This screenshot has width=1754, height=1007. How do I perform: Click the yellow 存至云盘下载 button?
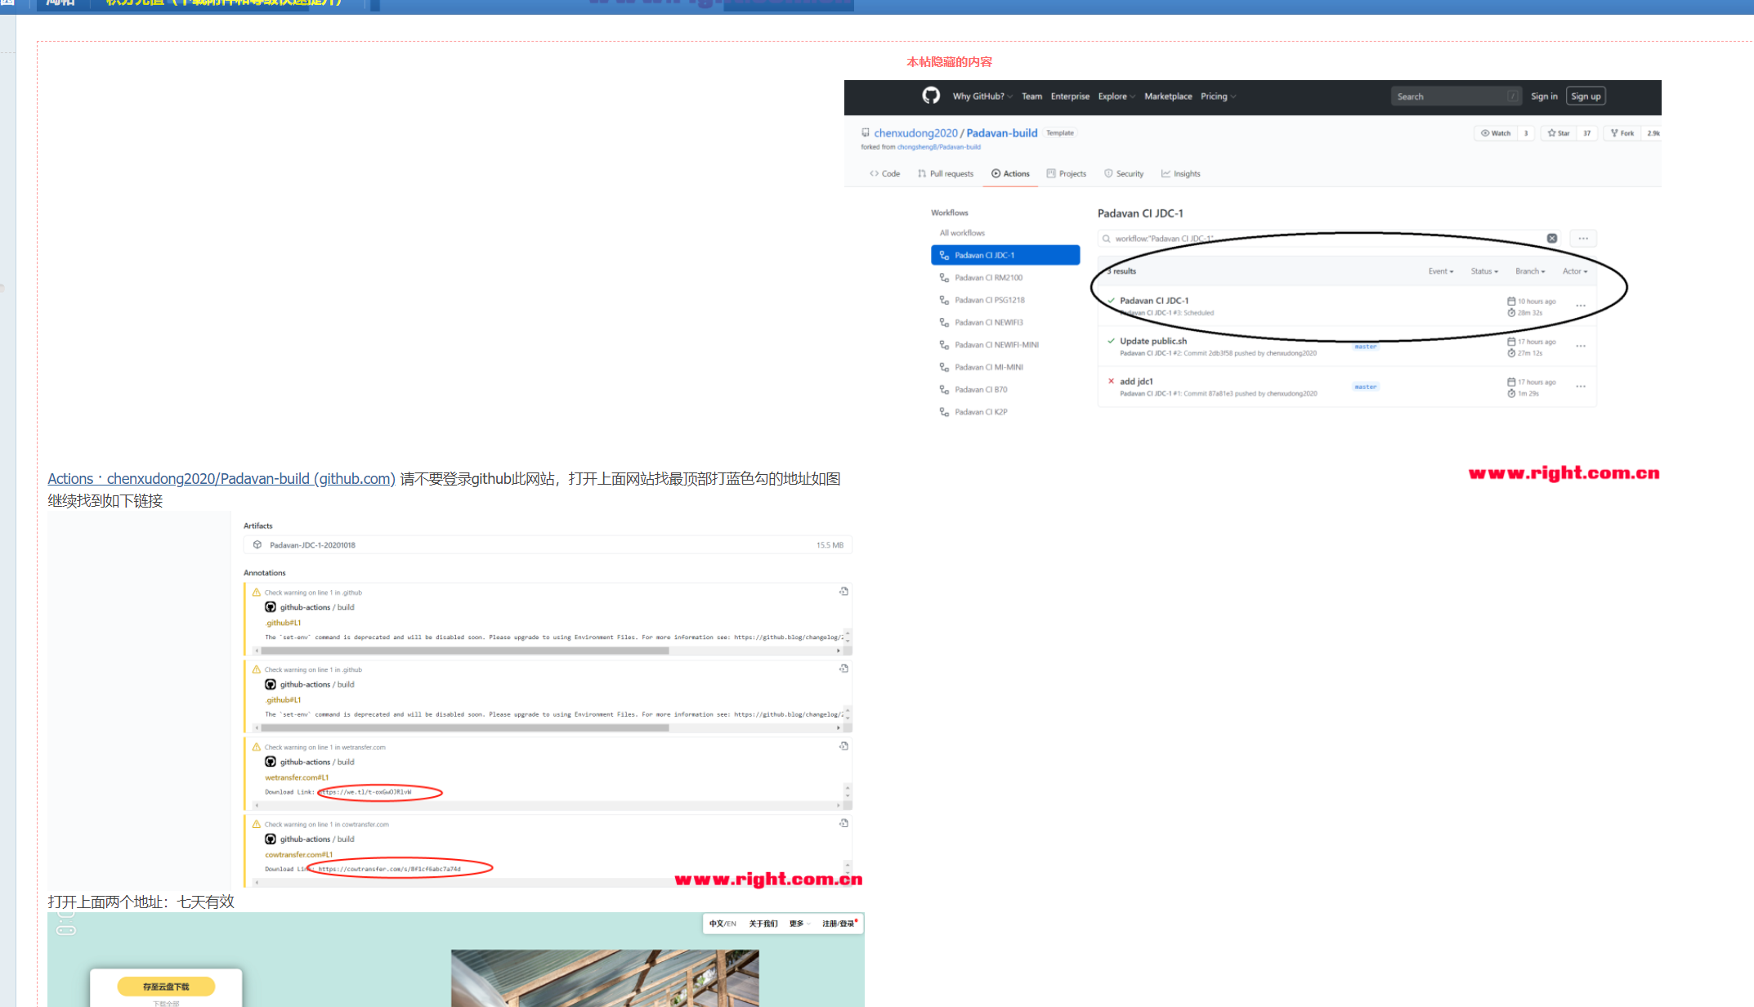[166, 987]
